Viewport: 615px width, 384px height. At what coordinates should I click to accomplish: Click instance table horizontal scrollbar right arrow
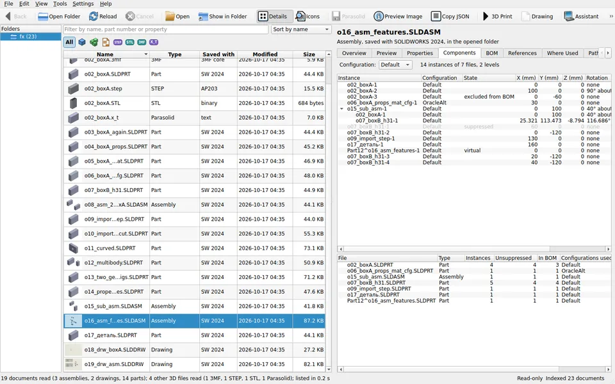(x=608, y=249)
